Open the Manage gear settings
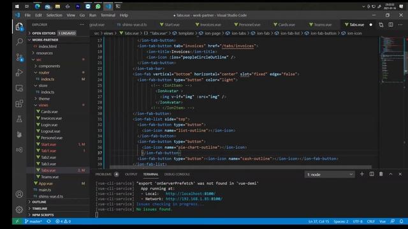The width and height of the screenshot is (408, 229). (19, 209)
